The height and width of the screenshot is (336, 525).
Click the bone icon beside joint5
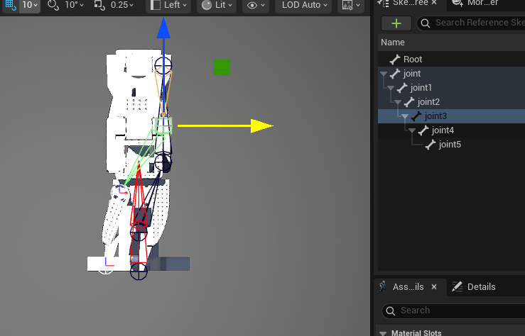[431, 145]
